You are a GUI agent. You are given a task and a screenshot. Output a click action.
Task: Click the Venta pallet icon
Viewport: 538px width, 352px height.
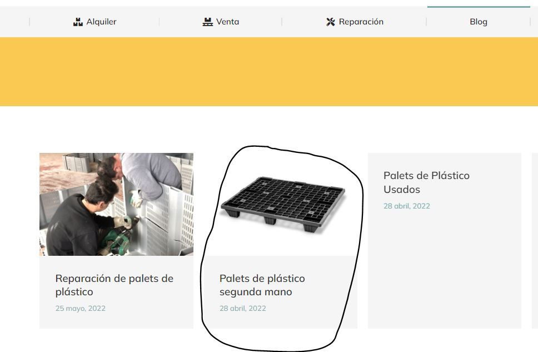point(207,22)
